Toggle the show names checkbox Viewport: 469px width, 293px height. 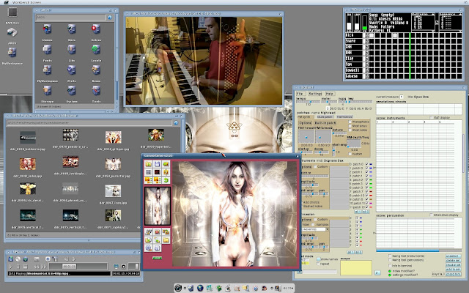tap(319, 259)
